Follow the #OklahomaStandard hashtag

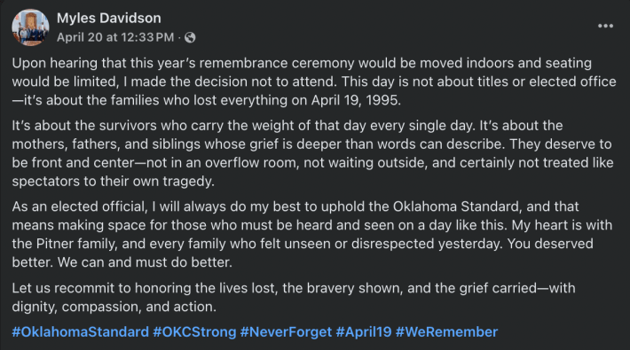click(x=81, y=332)
